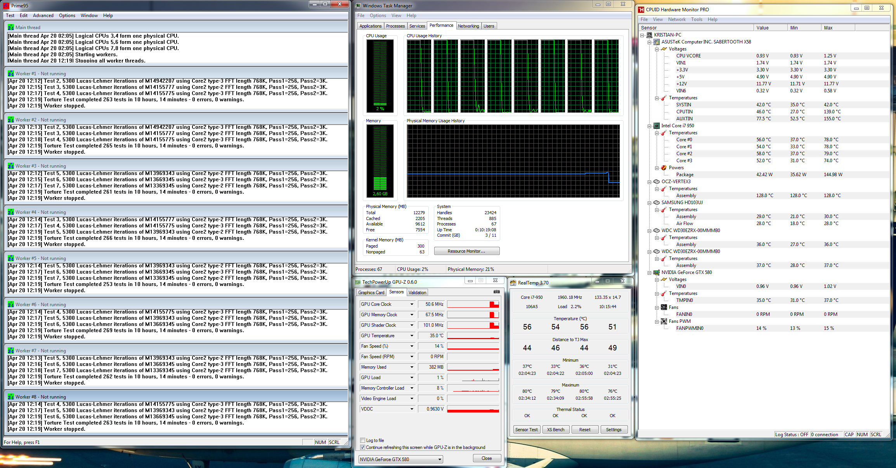Click thermometer icon under OCZ-VERTEX3 Temperatures
896x468 pixels.
click(x=664, y=189)
